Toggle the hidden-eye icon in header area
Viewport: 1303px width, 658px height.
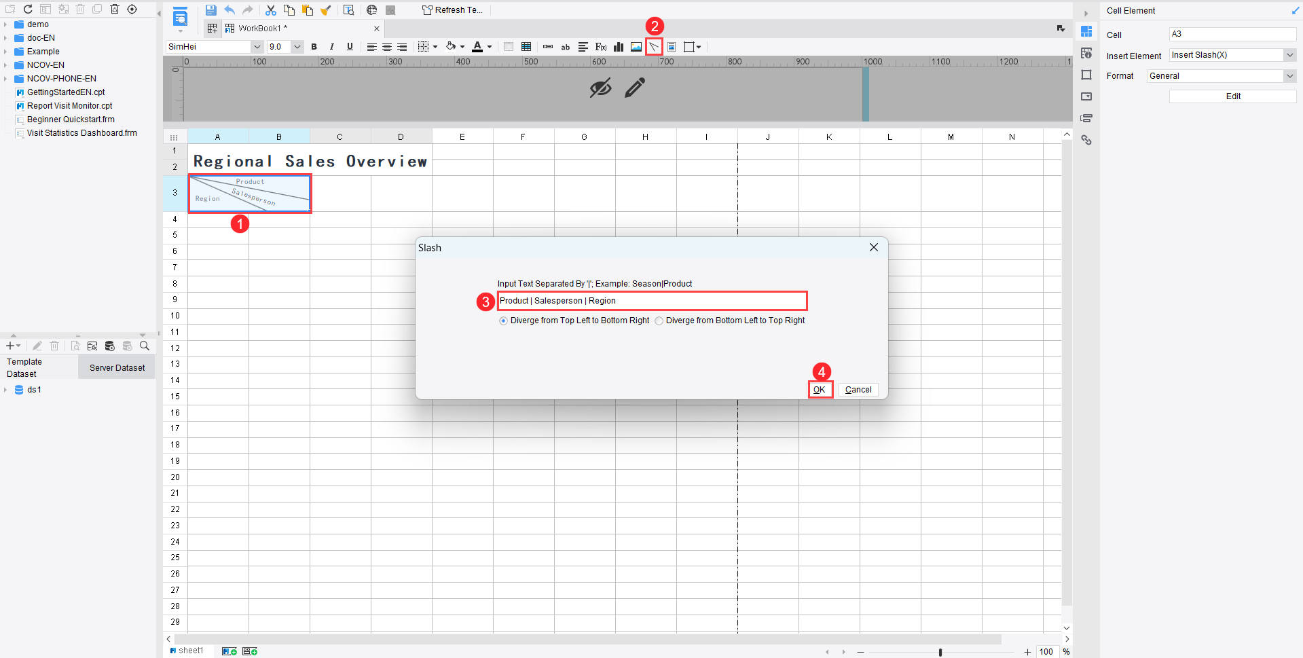pos(601,88)
